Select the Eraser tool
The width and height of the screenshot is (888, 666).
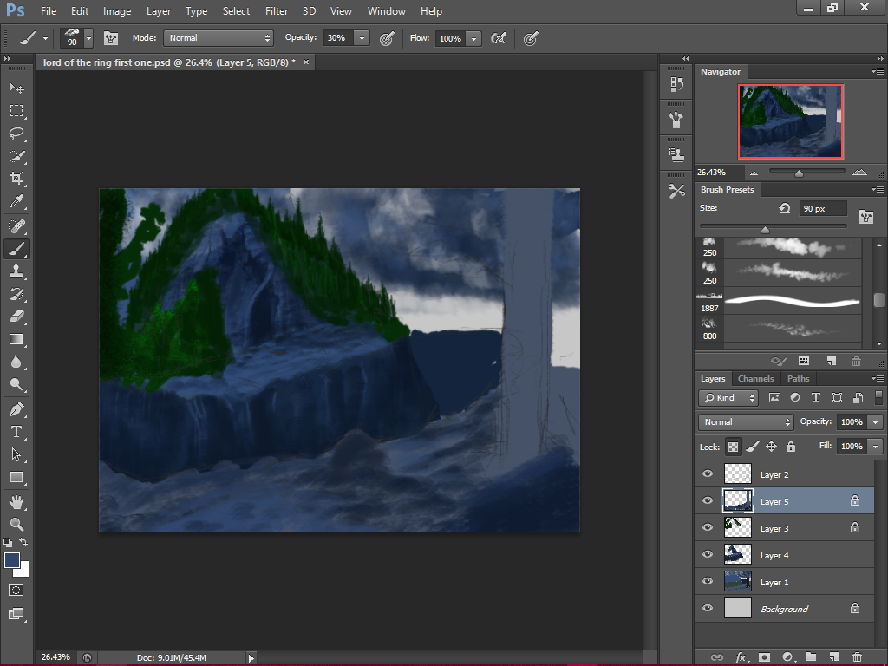16,317
